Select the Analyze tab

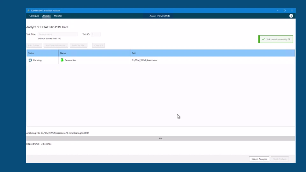pyautogui.click(x=47, y=16)
